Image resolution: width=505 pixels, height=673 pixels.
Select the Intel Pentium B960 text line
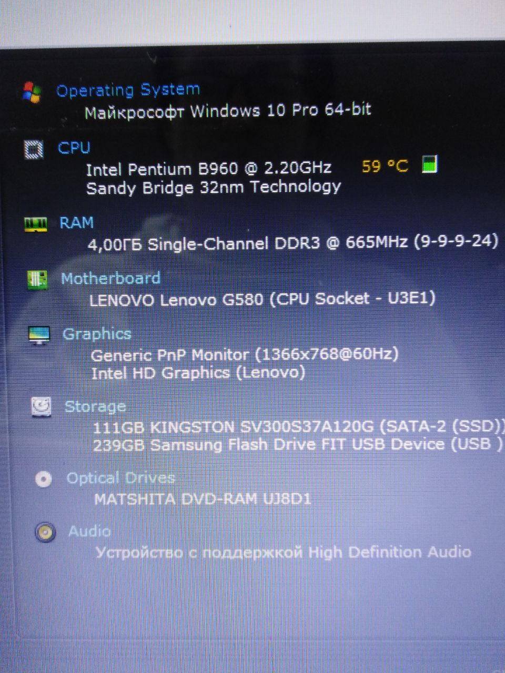(208, 169)
